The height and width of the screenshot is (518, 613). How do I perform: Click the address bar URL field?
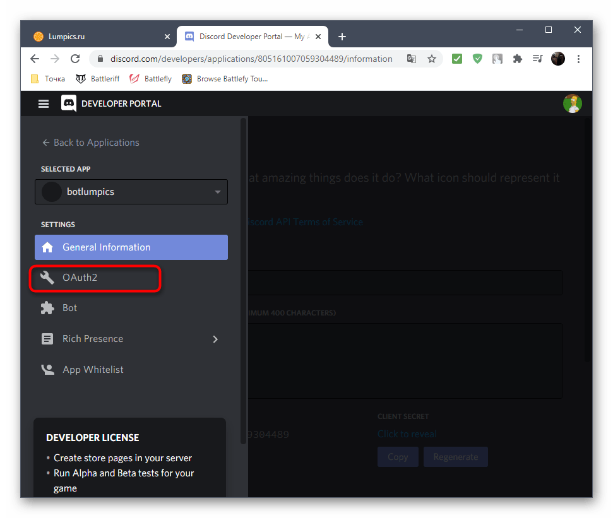click(253, 59)
